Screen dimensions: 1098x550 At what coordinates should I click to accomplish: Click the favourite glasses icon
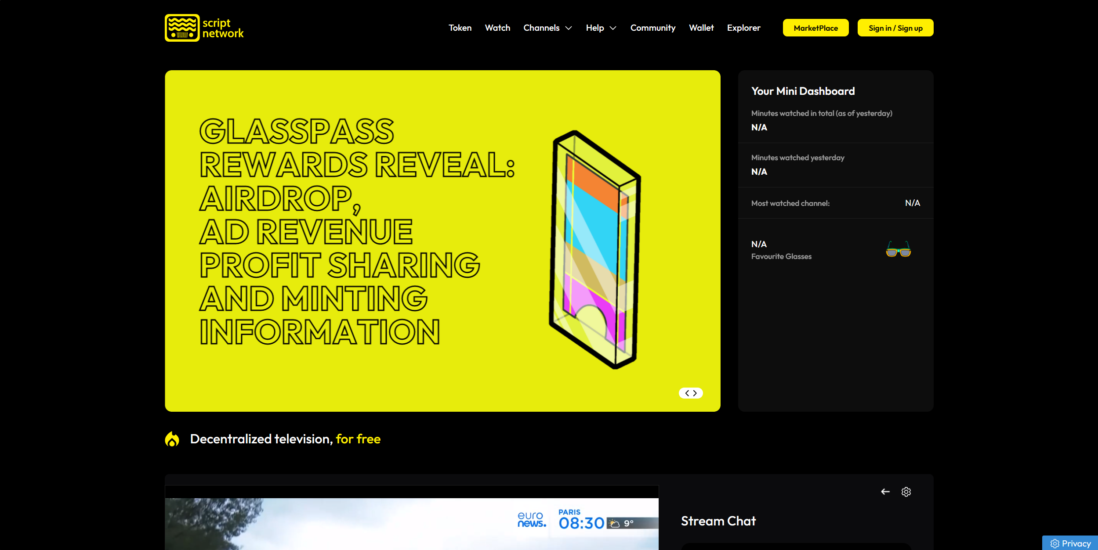898,249
